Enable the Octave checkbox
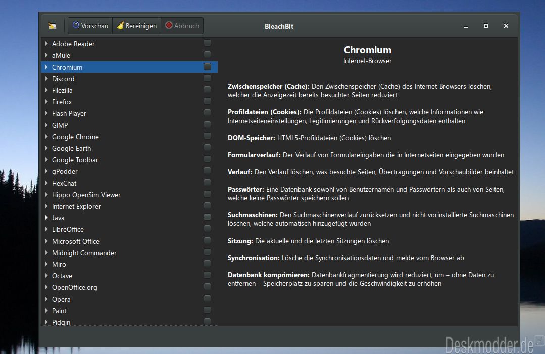The image size is (545, 354). [x=208, y=275]
